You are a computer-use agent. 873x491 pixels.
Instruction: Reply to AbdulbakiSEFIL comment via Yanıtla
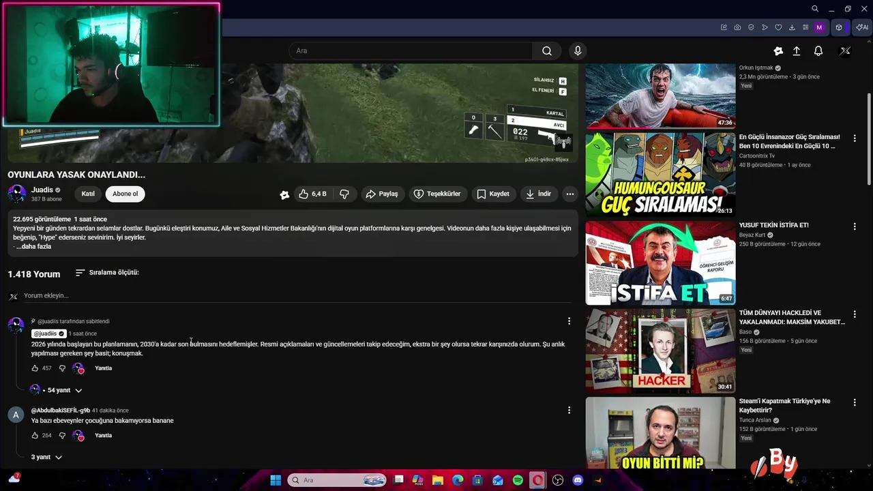coord(103,436)
